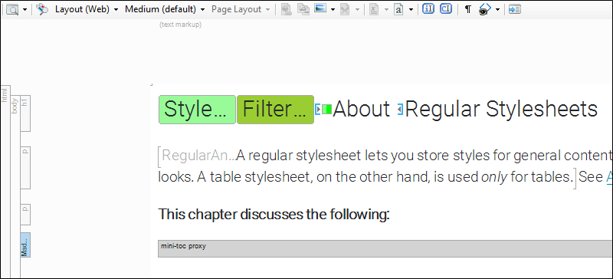Screen dimensions: 613x279
Task: Select the html structure bar
Action: (x=5, y=182)
